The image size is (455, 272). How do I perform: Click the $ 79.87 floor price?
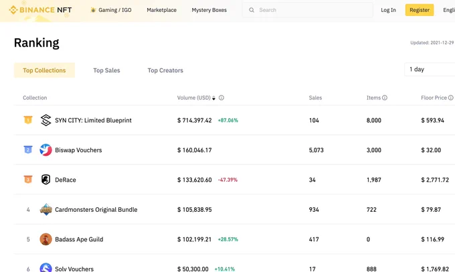pyautogui.click(x=431, y=209)
